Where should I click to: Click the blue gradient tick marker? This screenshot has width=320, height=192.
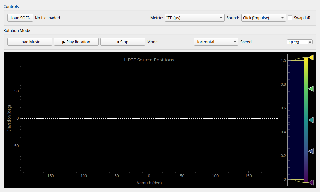pos(311,151)
